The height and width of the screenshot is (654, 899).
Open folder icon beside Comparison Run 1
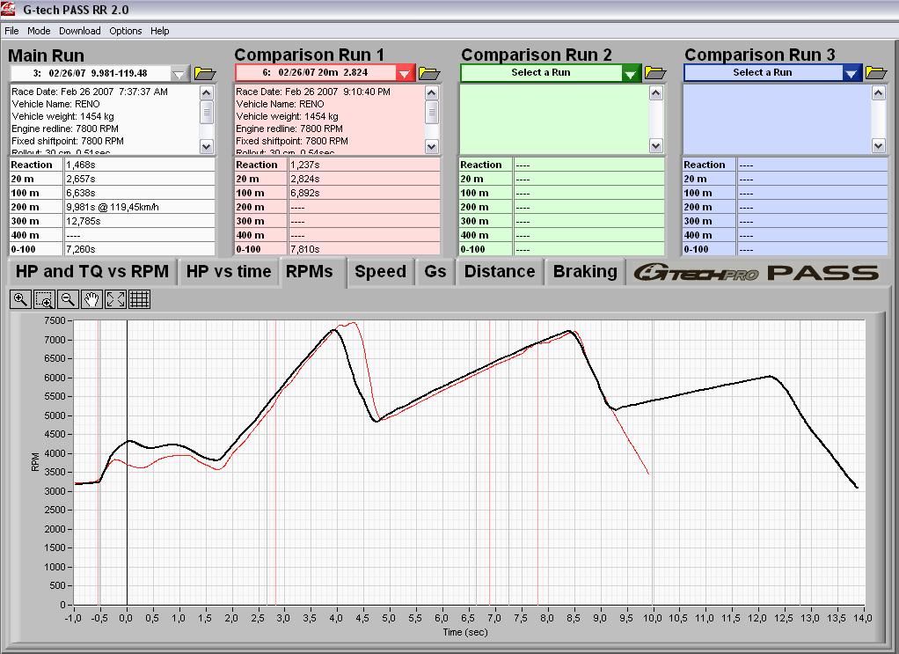[x=428, y=73]
